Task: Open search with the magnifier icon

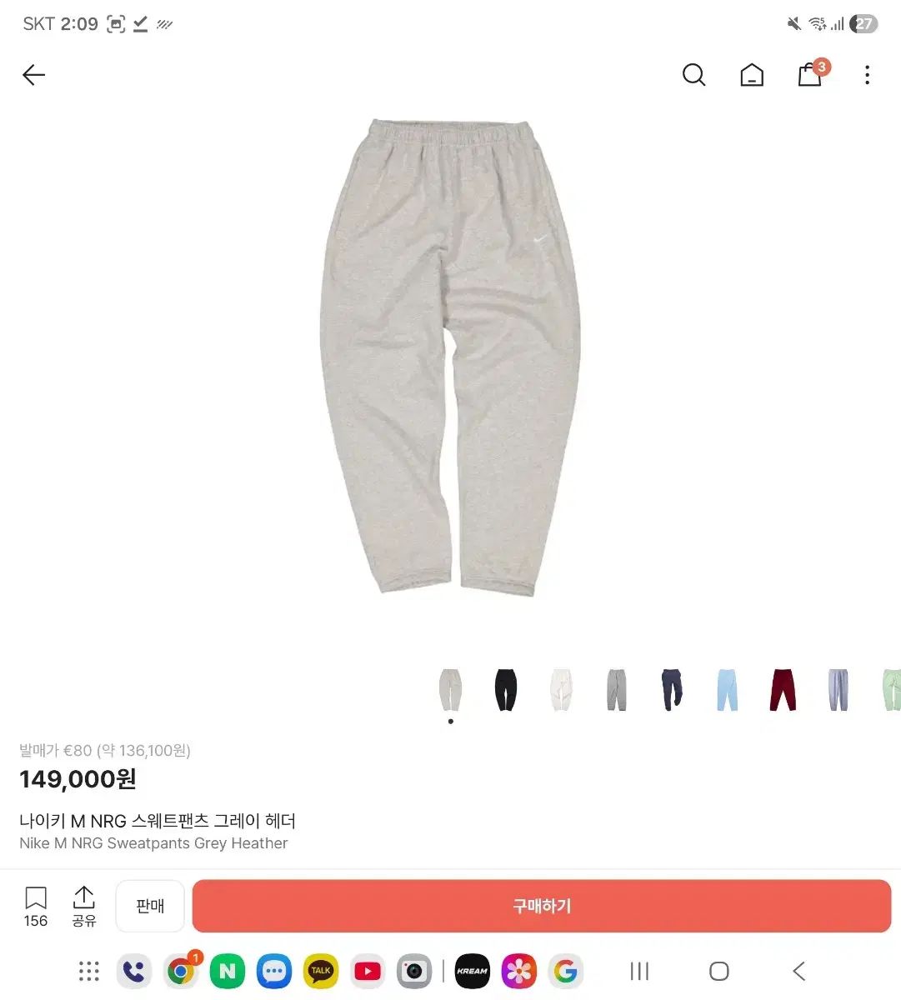Action: point(693,75)
